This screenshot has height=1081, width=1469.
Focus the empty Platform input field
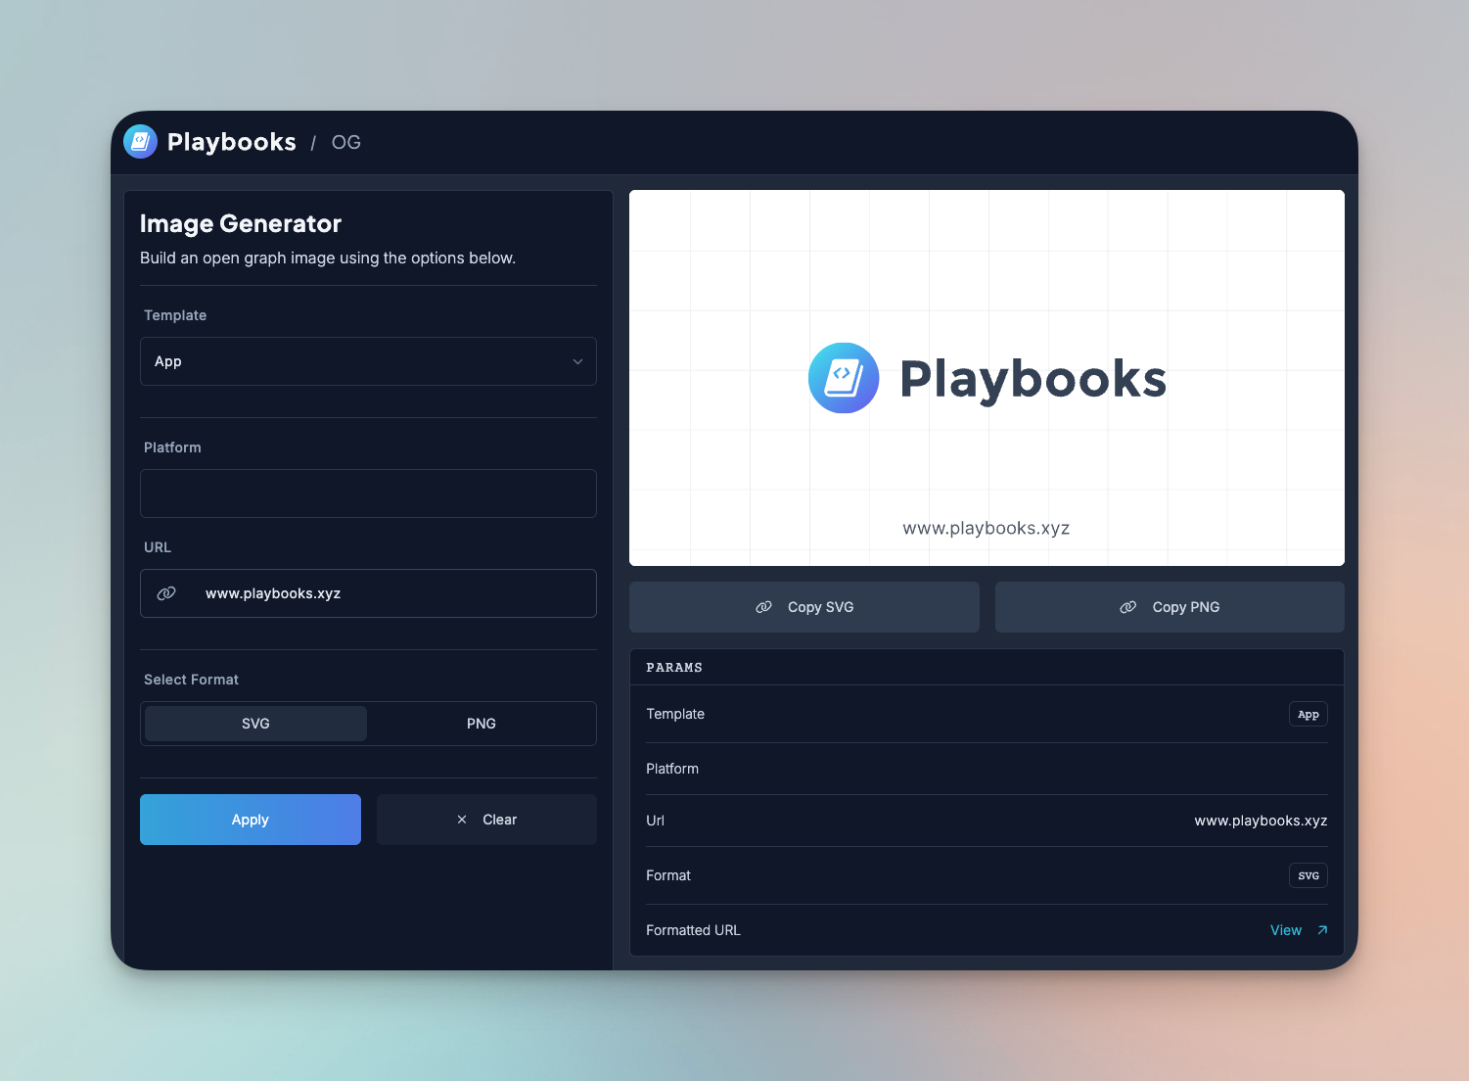pyautogui.click(x=368, y=493)
